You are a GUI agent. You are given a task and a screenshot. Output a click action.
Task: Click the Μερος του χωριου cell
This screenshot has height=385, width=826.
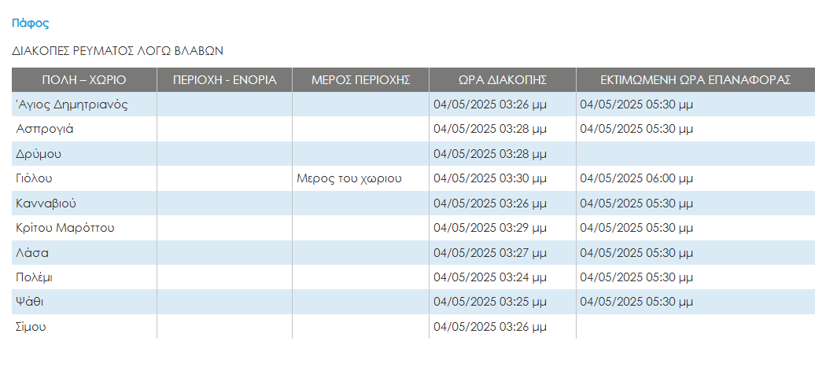click(349, 178)
